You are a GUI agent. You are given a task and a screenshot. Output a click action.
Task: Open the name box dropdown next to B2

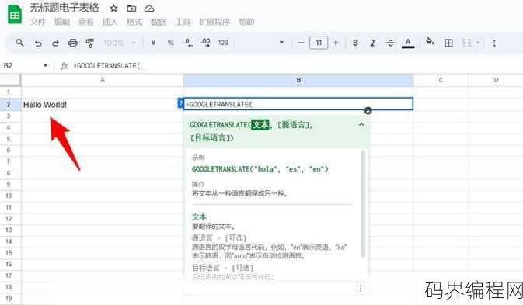[45, 66]
